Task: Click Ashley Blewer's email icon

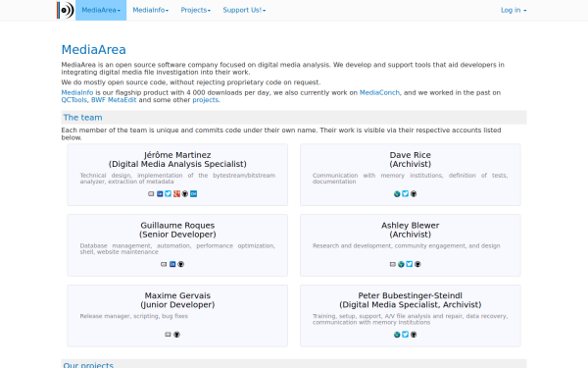Action: 393,264
